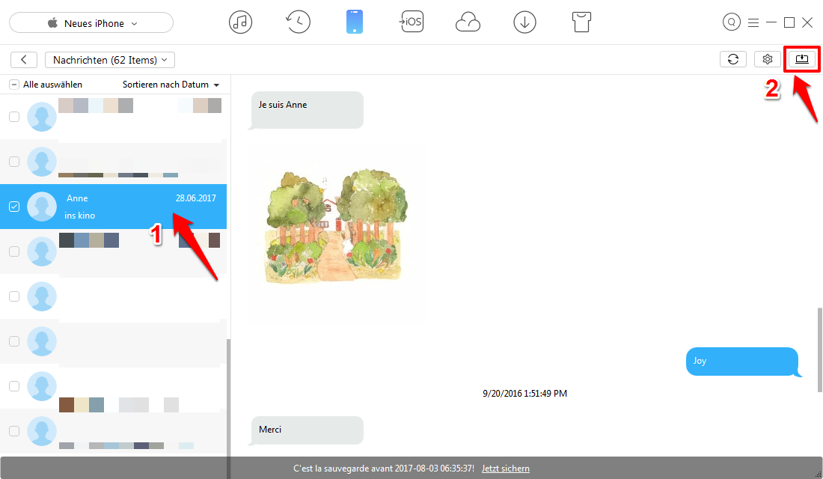
Task: Check the last visible conversation checkbox
Action: [x=14, y=431]
